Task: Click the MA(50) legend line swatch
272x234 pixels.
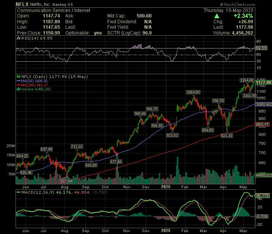Action: pyautogui.click(x=18, y=81)
